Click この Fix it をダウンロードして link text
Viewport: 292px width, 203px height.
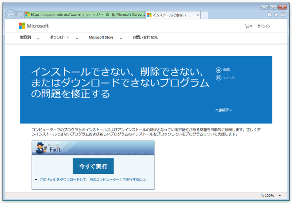point(93,180)
